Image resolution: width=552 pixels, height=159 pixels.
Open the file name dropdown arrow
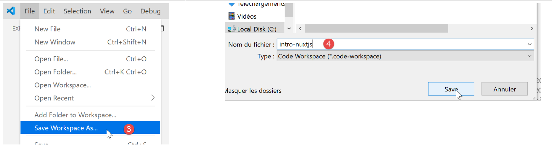[529, 44]
